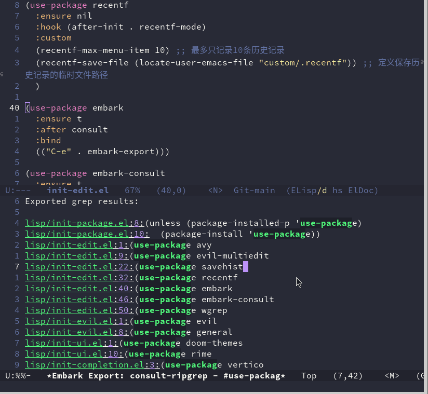
Task: Click init-edit.el buffer name in mode line
Action: coord(78,191)
